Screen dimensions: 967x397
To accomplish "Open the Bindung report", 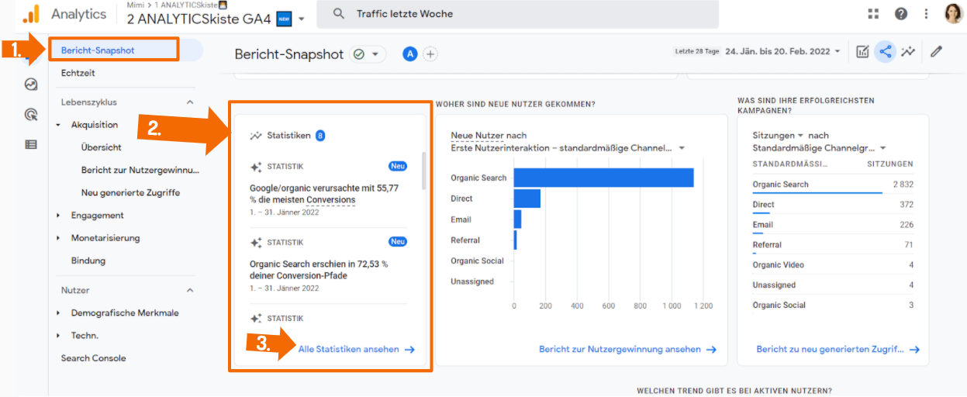I will point(88,261).
